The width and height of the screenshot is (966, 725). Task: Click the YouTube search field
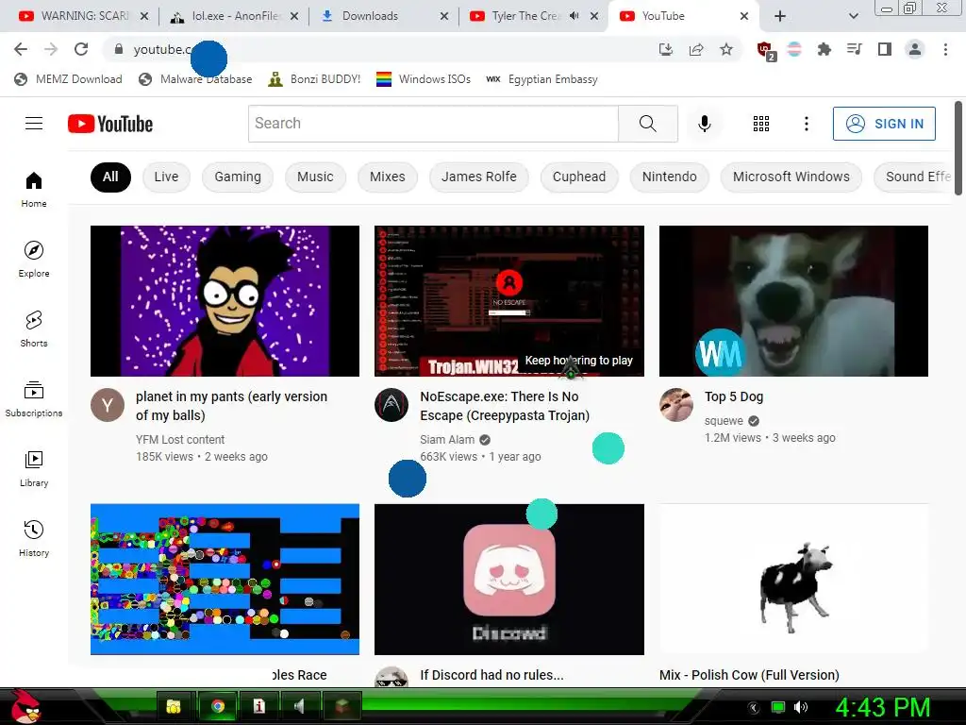click(x=433, y=124)
